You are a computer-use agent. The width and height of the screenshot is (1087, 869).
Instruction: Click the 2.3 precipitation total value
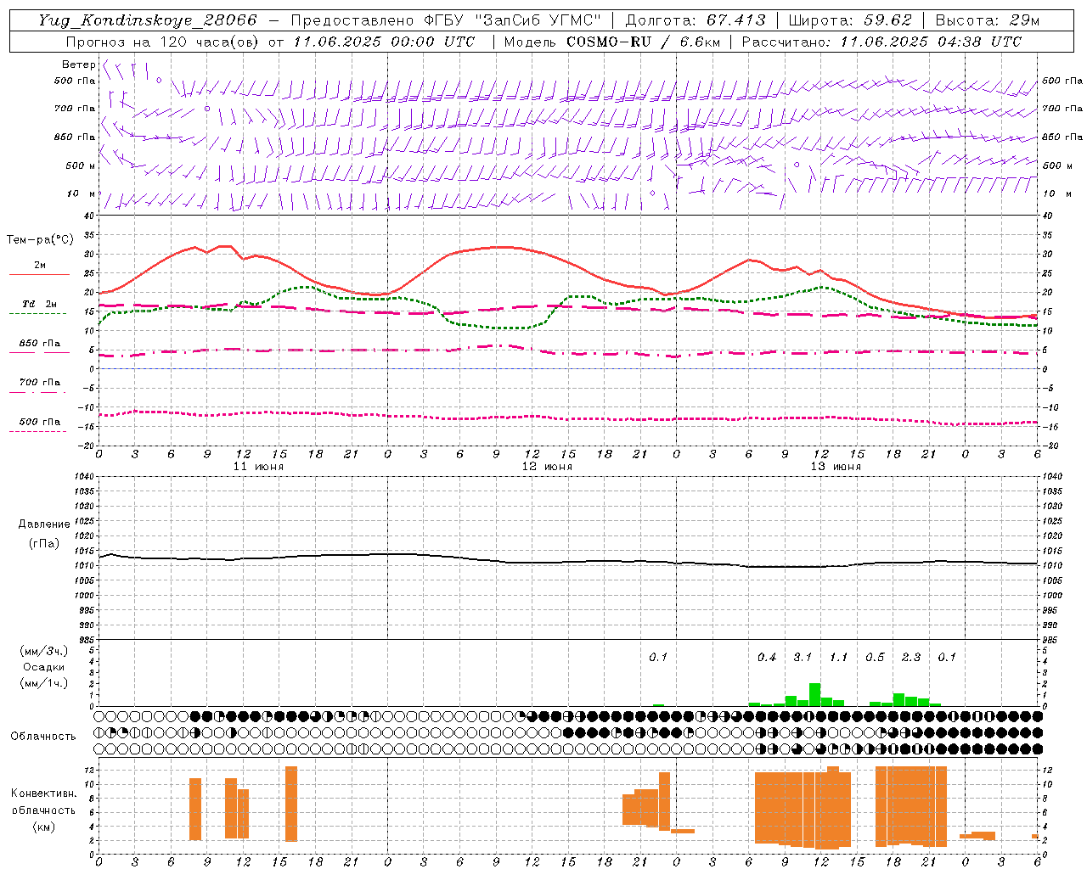click(911, 658)
